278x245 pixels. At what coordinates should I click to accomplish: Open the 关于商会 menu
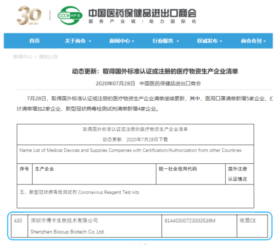[x=75, y=41]
